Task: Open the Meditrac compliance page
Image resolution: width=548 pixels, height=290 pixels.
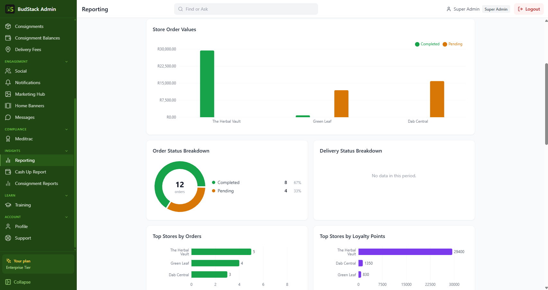Action: click(x=37, y=139)
